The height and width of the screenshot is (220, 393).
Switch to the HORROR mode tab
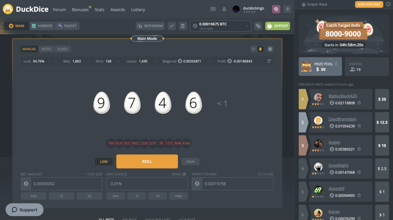pos(41,26)
